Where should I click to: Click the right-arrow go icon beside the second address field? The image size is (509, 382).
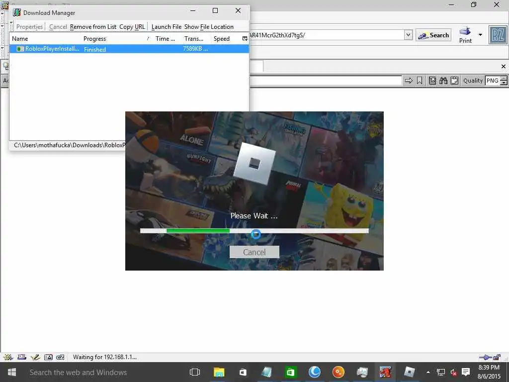click(x=409, y=81)
